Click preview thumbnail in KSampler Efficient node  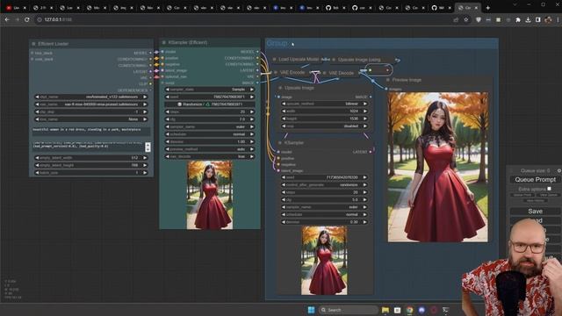coord(210,195)
